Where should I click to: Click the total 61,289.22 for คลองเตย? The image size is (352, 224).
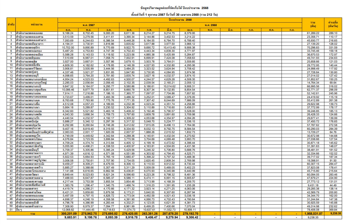click(313, 33)
